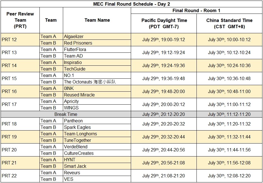Image resolution: width=263 pixels, height=183 pixels.
Task: Click the 'Smart Jack' team name
Action: [75, 166]
